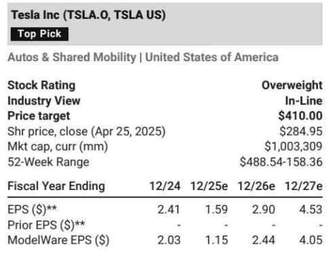Click the 52-Week Range value
The width and height of the screenshot is (335, 256).
click(281, 162)
